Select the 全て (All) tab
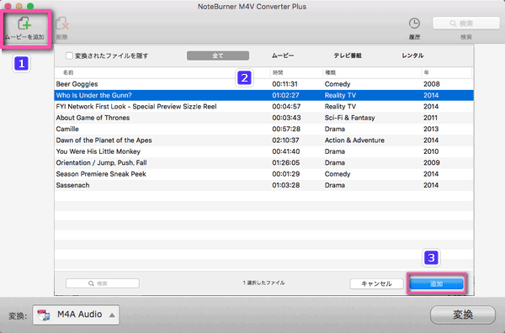This screenshot has height=333, width=505. 218,55
